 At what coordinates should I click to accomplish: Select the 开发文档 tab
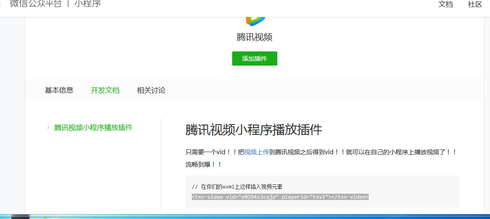pos(105,90)
